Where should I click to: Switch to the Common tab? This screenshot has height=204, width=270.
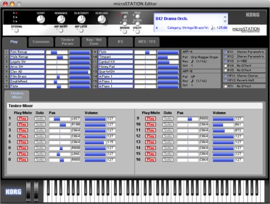tap(41, 42)
